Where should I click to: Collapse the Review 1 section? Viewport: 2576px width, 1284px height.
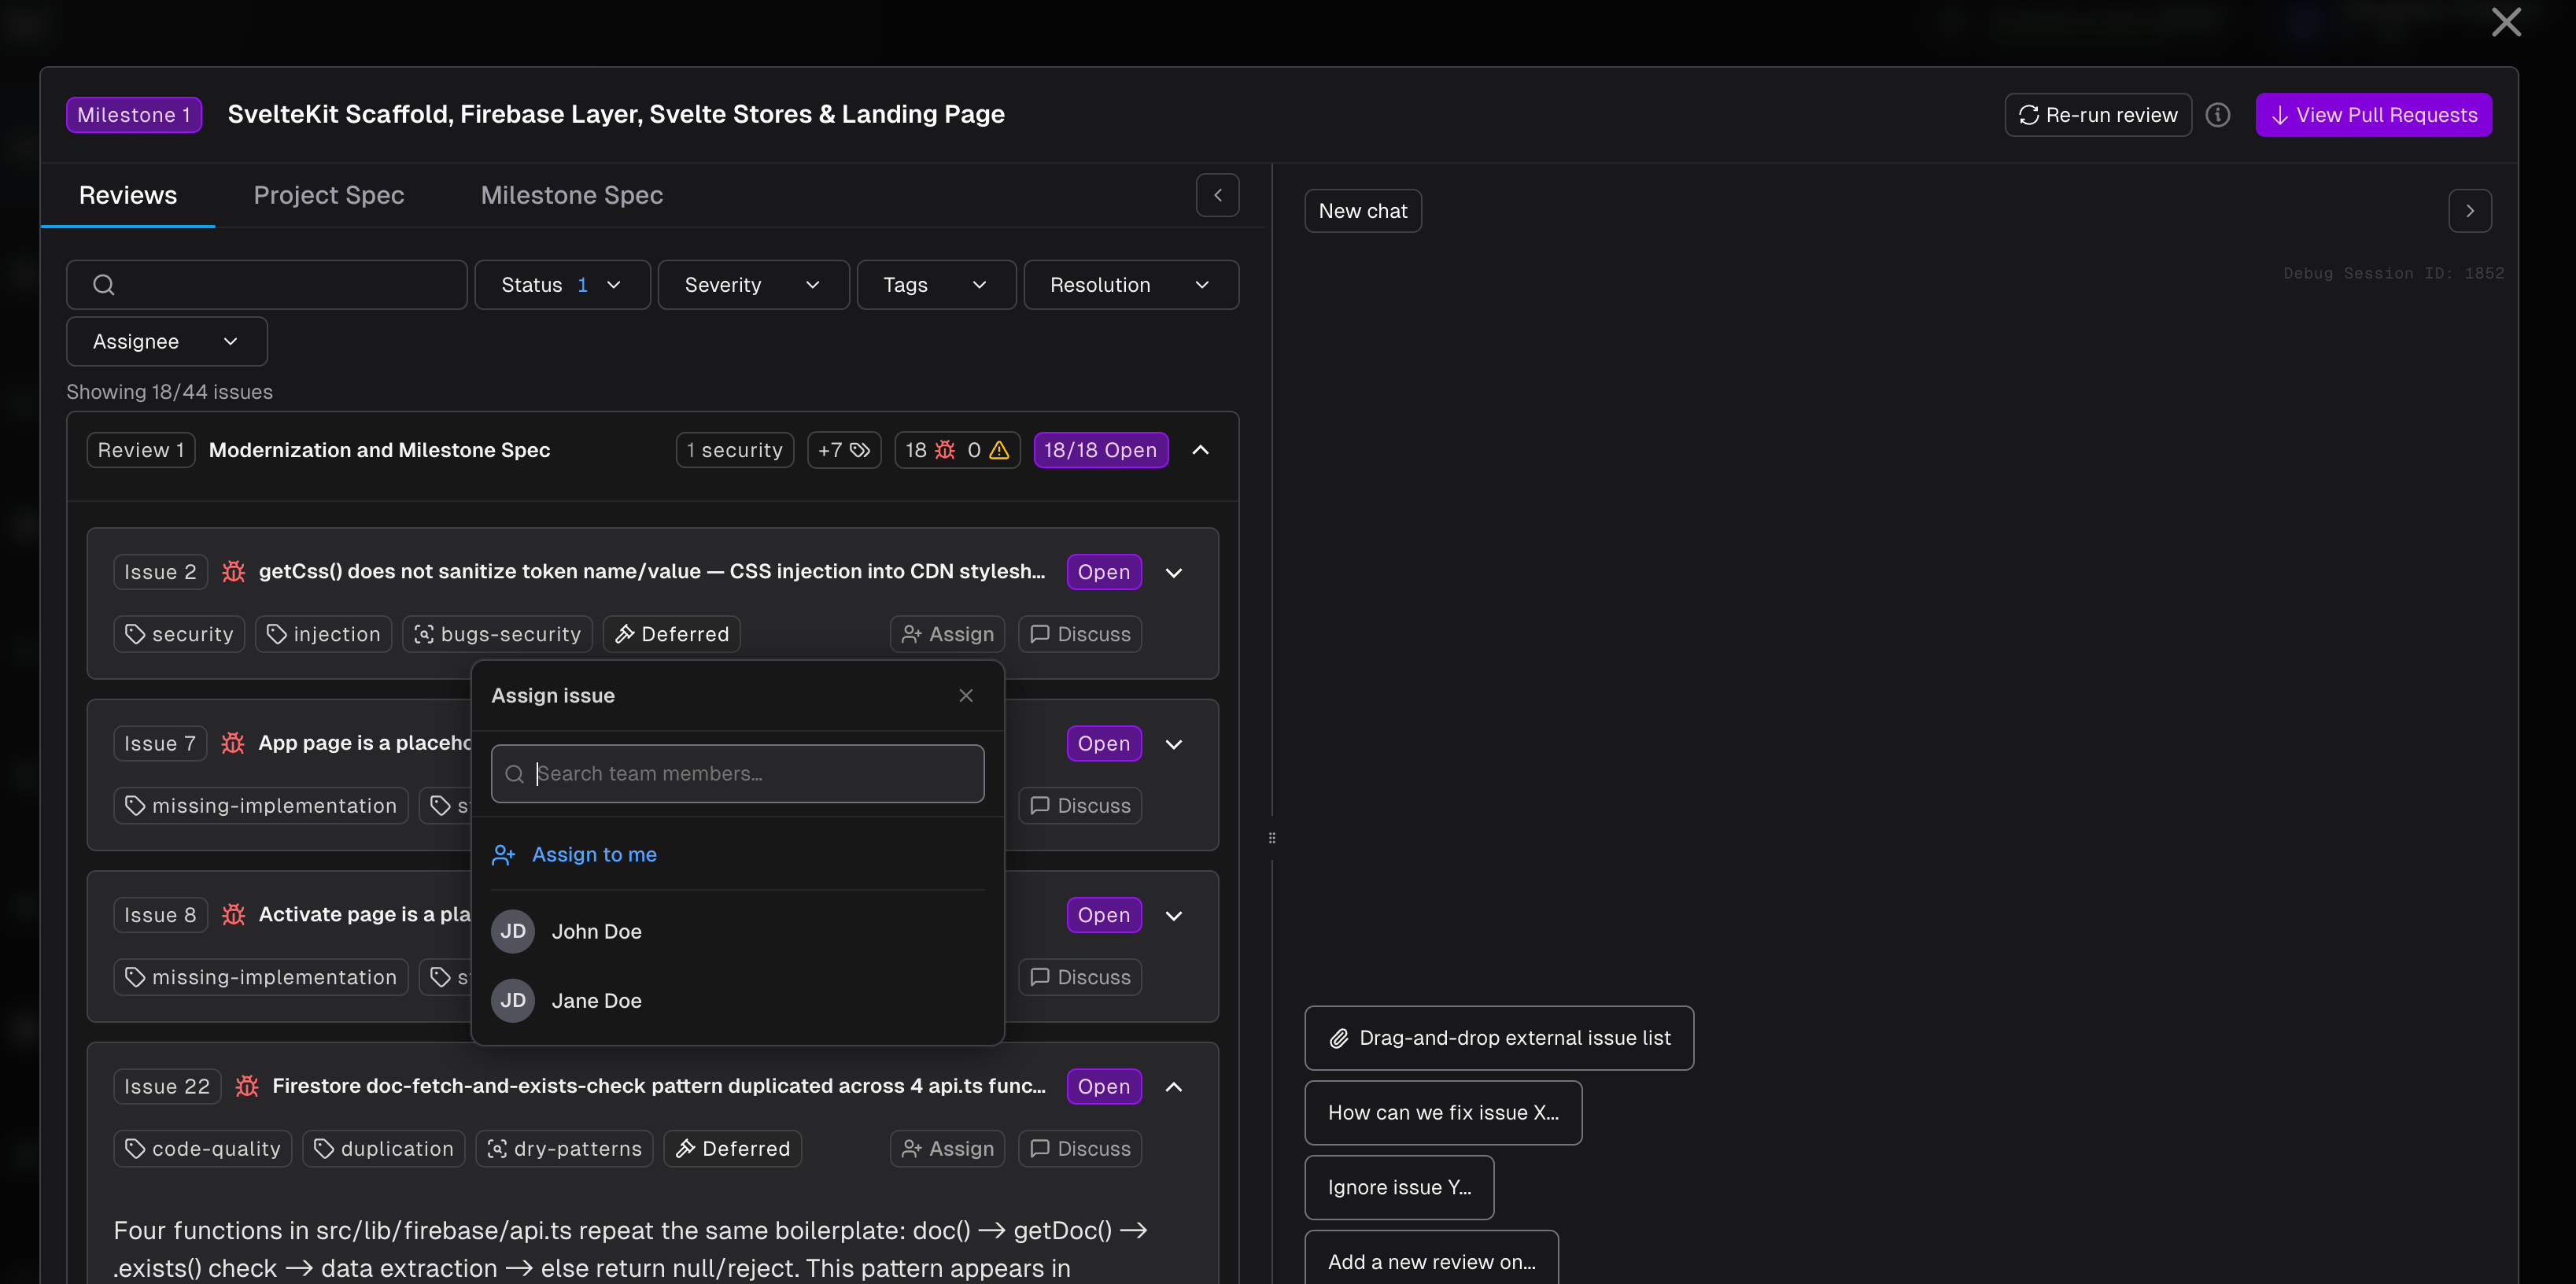(1200, 450)
